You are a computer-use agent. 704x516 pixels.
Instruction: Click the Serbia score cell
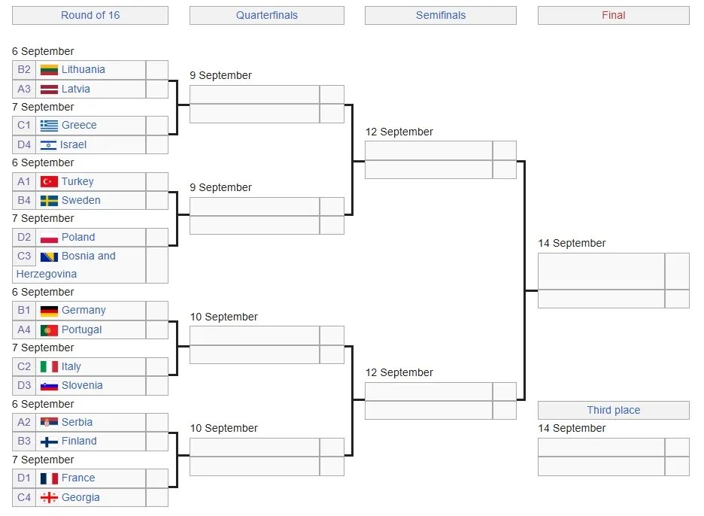tap(157, 423)
